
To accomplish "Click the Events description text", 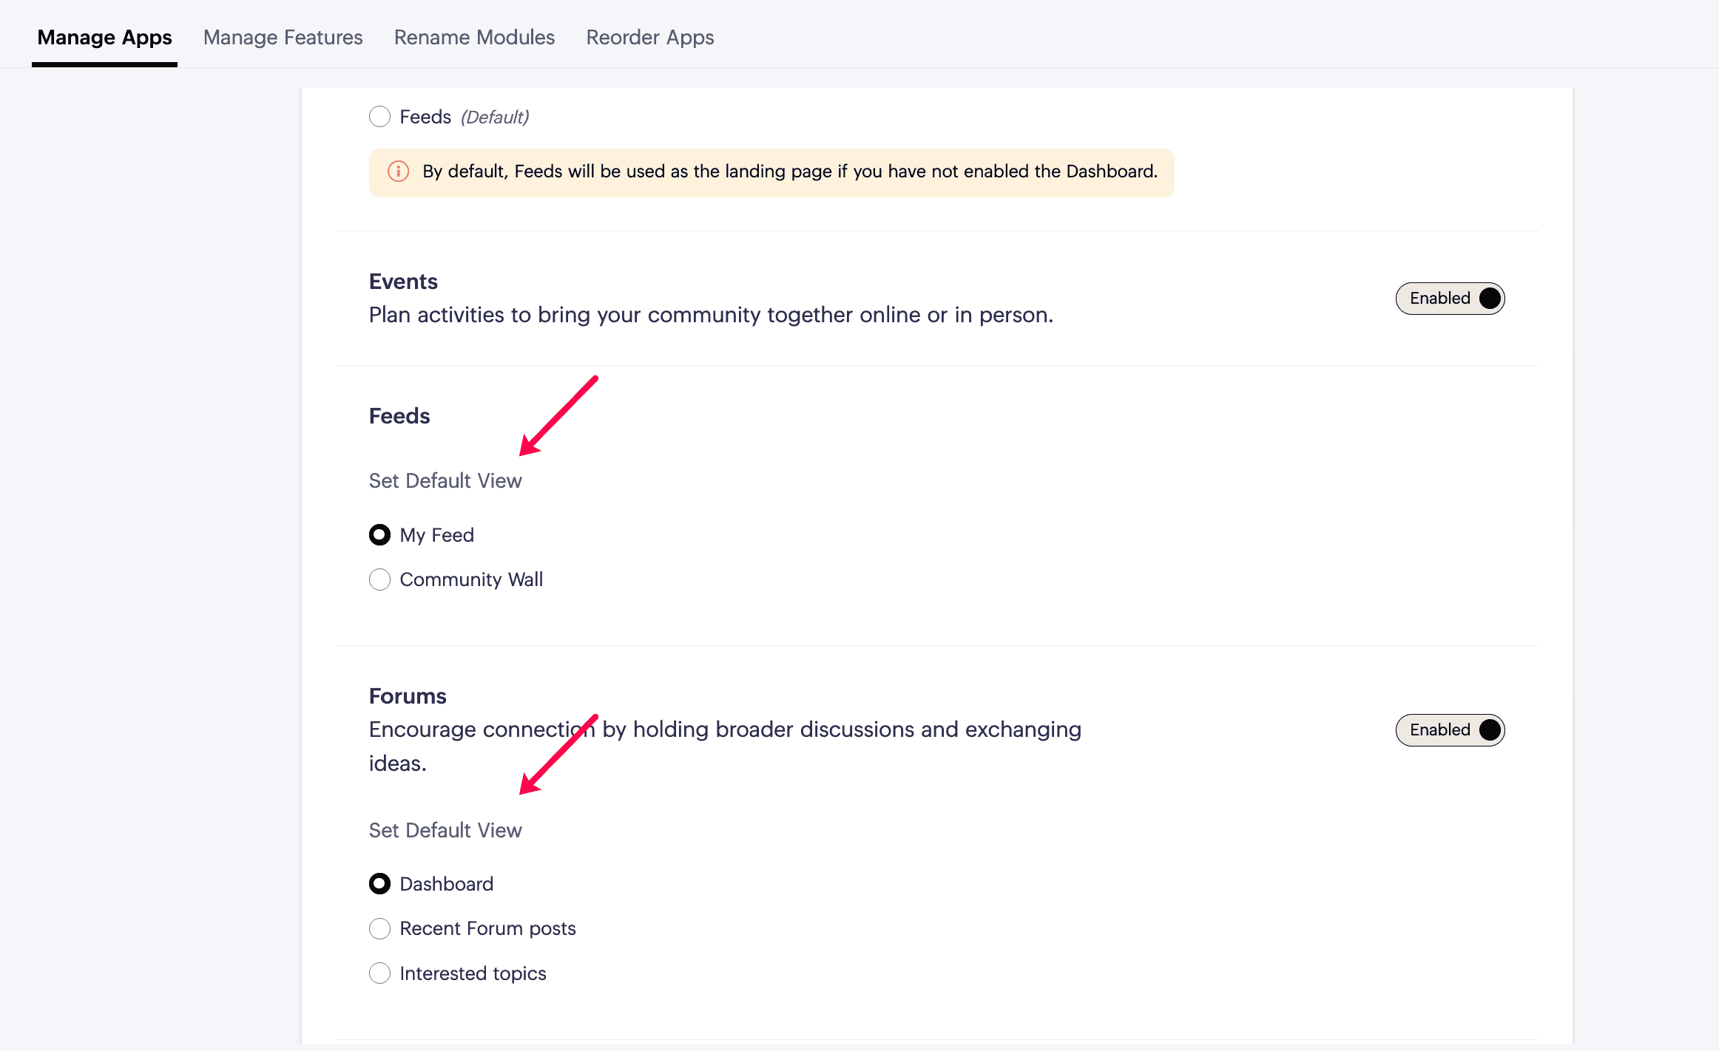I will [x=711, y=315].
